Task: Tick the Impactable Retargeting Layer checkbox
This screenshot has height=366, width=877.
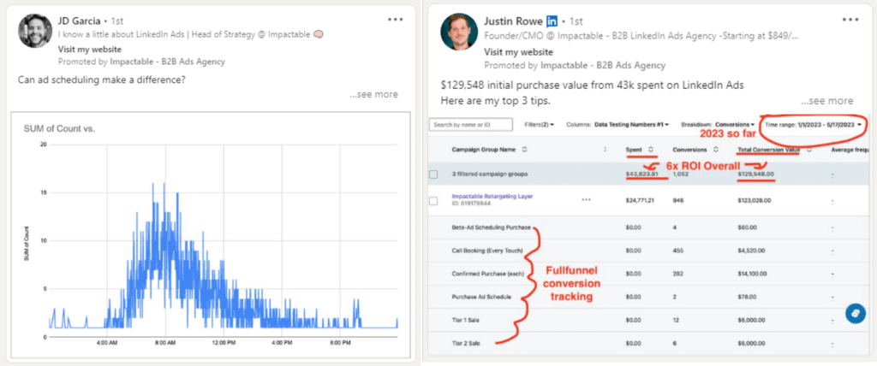Action: (x=434, y=199)
